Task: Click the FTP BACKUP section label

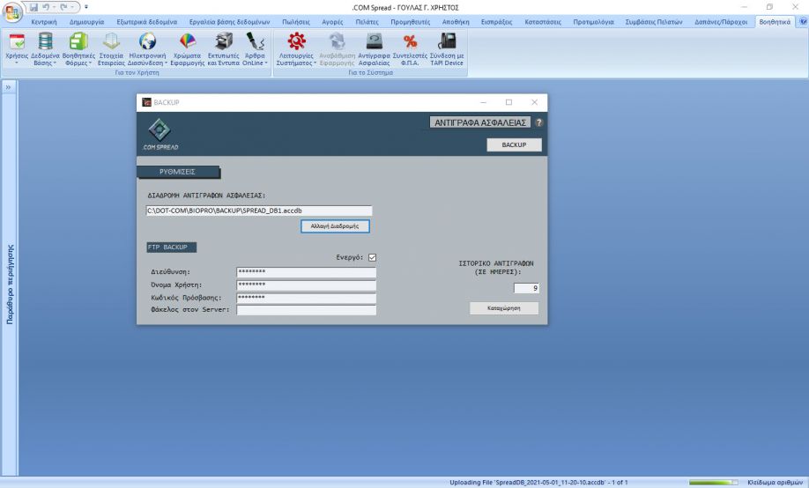Action: tap(171, 248)
